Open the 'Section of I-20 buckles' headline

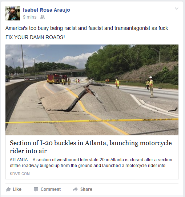(91, 147)
